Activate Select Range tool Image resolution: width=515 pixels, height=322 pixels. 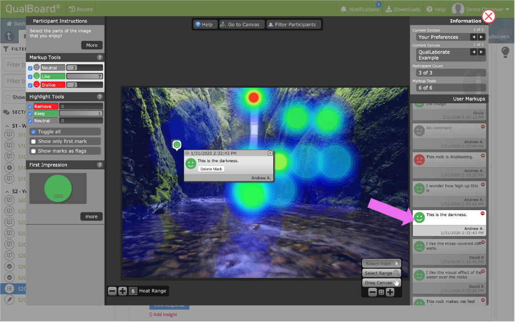tap(381, 273)
